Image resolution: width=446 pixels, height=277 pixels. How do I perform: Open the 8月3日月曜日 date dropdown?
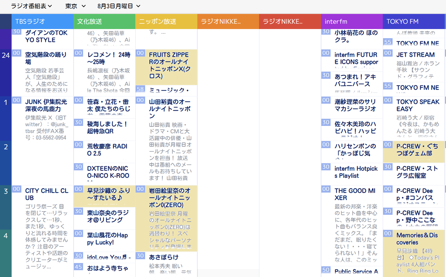[119, 6]
